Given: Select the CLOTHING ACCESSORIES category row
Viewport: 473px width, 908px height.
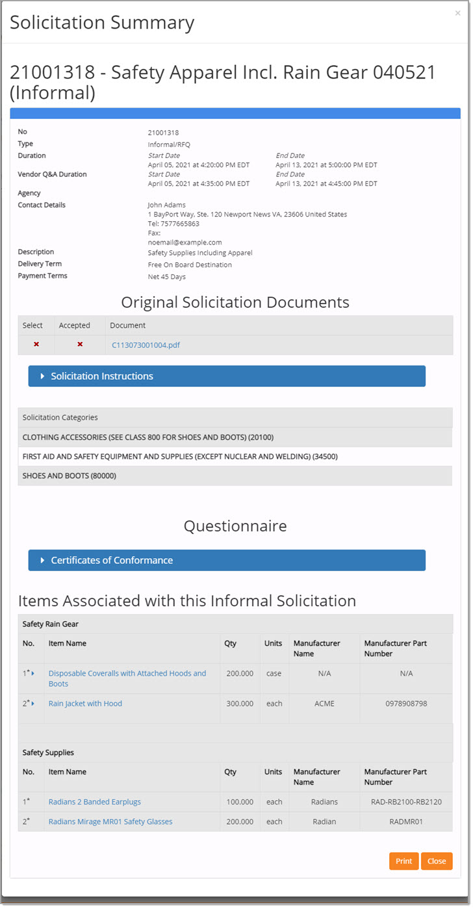Looking at the screenshot, I should point(235,437).
